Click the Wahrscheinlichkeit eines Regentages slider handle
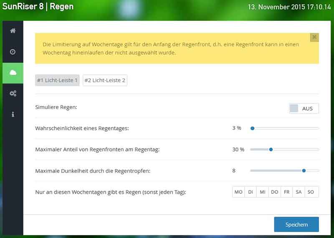 (253, 128)
